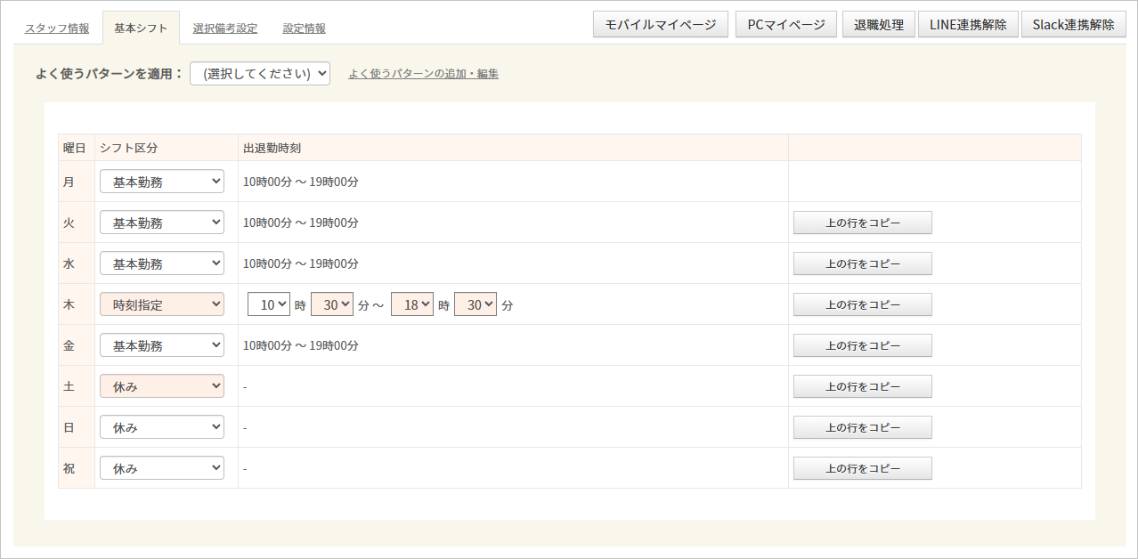Click 上の行をコピー in Friday's row
The height and width of the screenshot is (559, 1138).
[x=862, y=345]
